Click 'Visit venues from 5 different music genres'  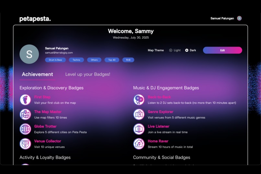pos(176,118)
